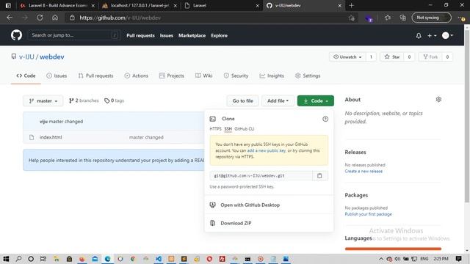The image size is (470, 264).
Task: Show hidden system tray icons
Action: pyautogui.click(x=381, y=259)
